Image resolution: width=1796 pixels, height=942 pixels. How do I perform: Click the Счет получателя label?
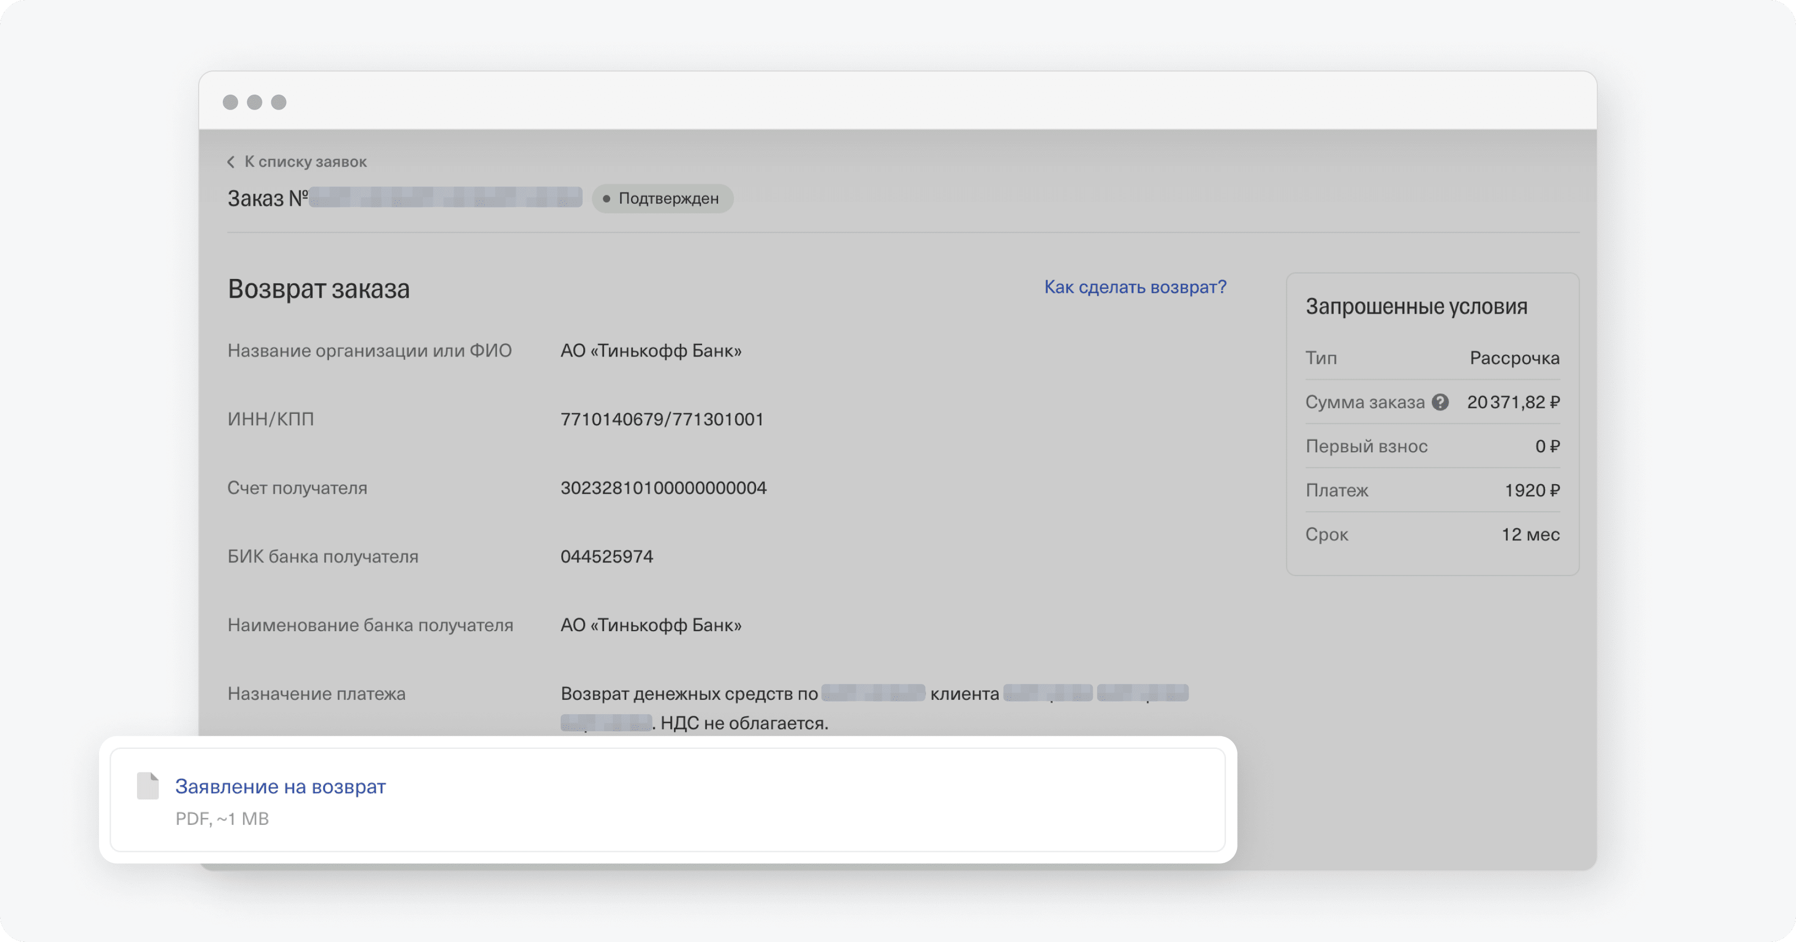click(297, 488)
